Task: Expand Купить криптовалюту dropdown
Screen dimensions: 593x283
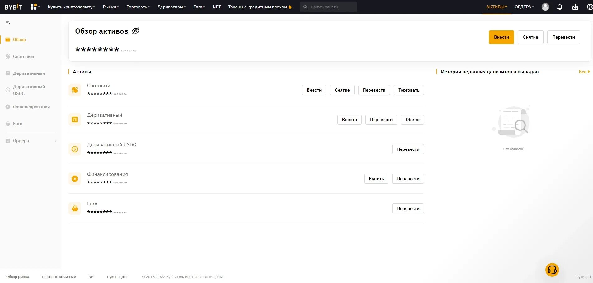Action: click(x=71, y=7)
